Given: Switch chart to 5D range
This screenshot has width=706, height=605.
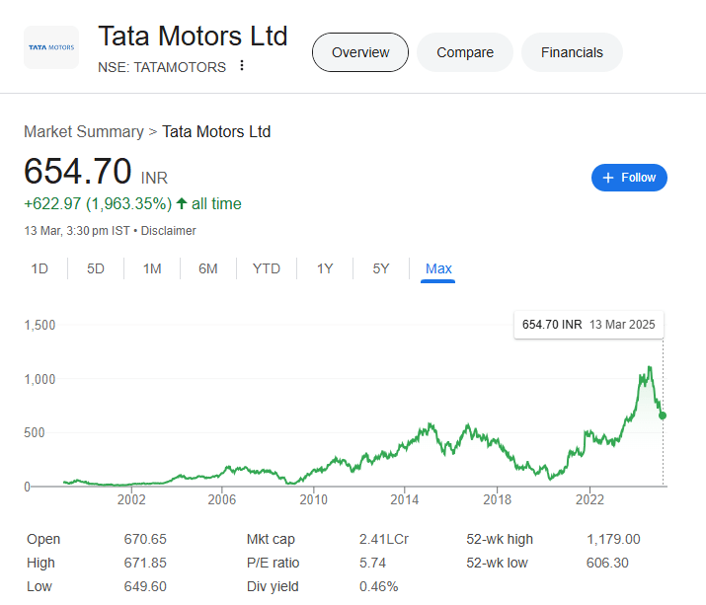Looking at the screenshot, I should pos(96,268).
